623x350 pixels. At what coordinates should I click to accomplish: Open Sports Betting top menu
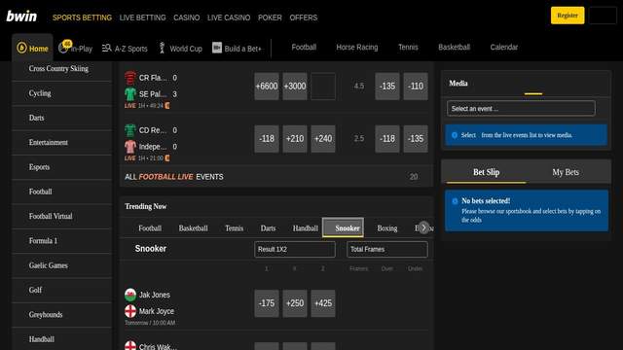(x=82, y=17)
